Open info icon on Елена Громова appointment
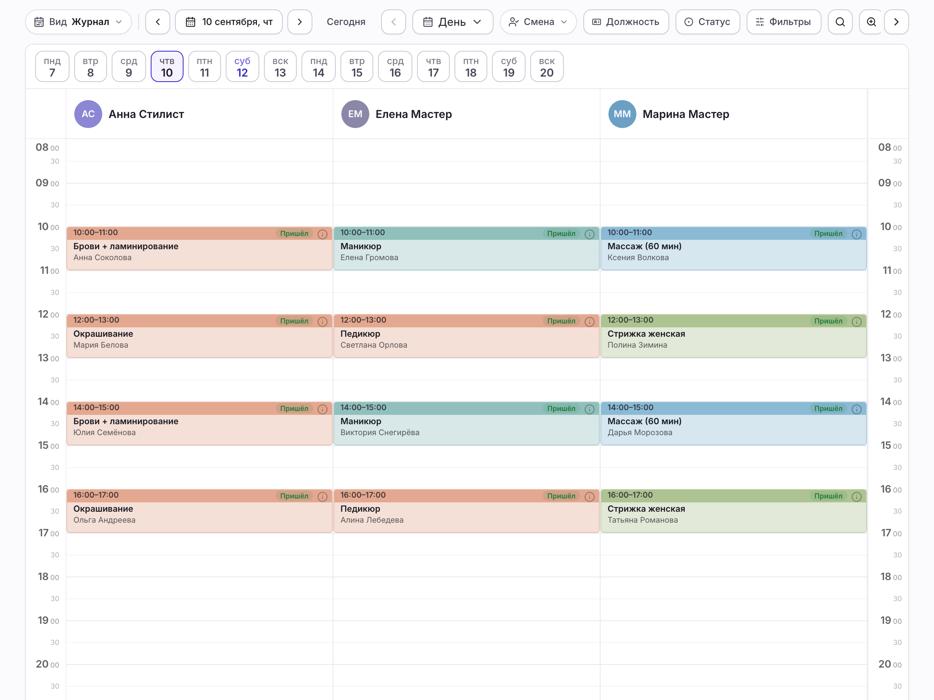934x700 pixels. coord(590,234)
